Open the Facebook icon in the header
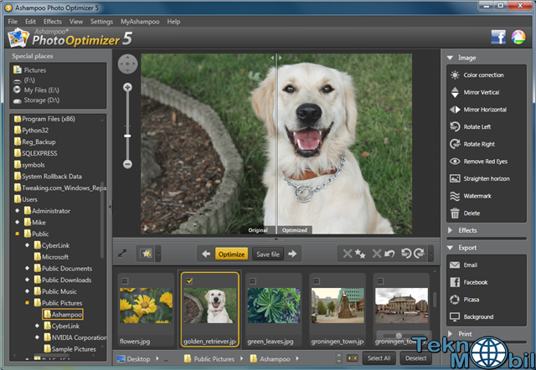The width and height of the screenshot is (536, 370). [x=498, y=37]
